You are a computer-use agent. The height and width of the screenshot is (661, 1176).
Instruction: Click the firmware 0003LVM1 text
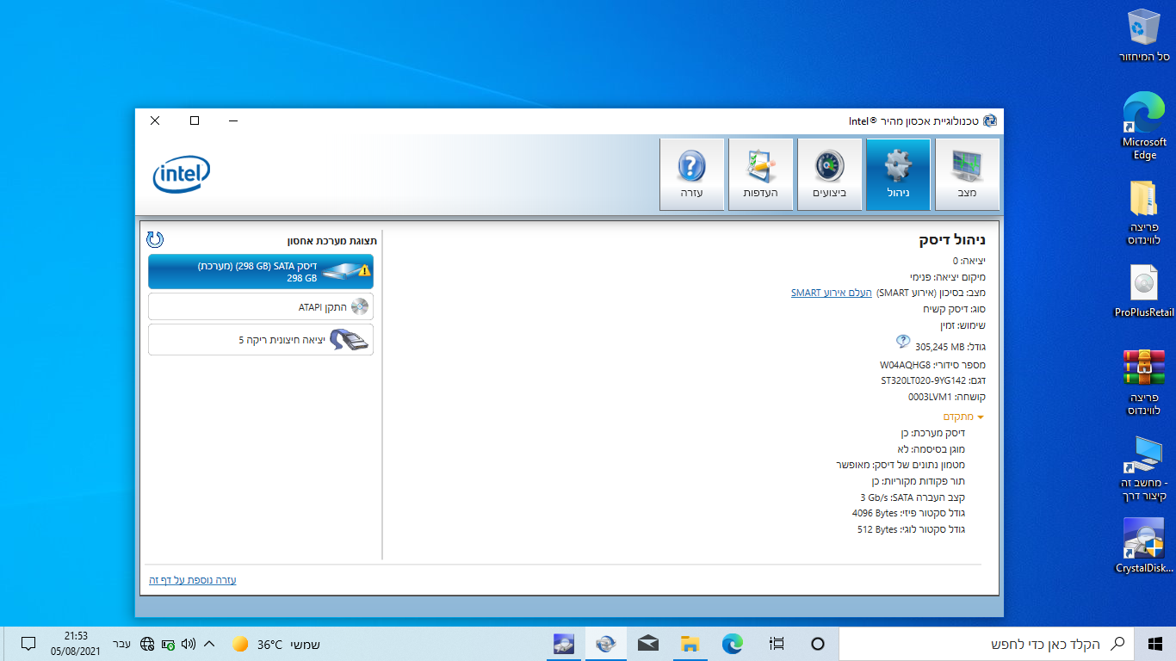(x=930, y=397)
